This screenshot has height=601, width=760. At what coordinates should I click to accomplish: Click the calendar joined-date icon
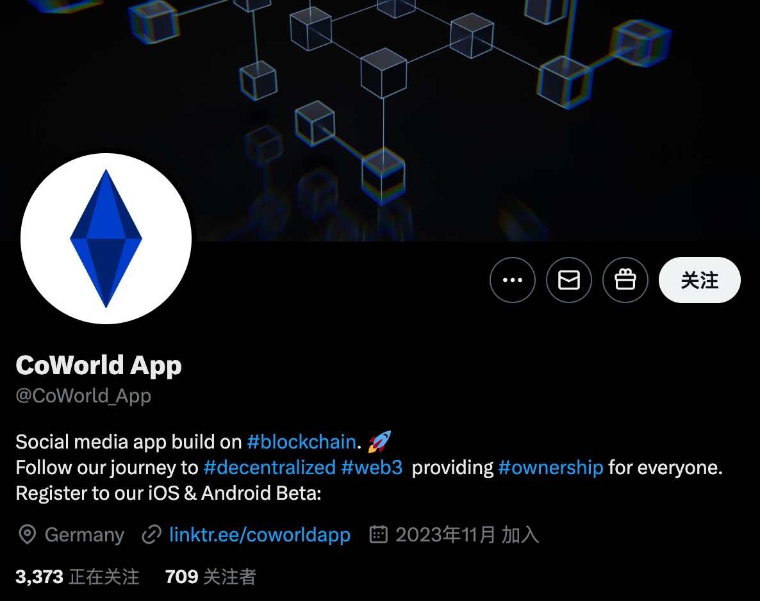379,534
